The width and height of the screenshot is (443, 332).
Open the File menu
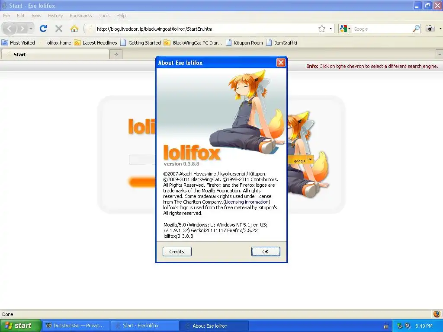pos(6,16)
